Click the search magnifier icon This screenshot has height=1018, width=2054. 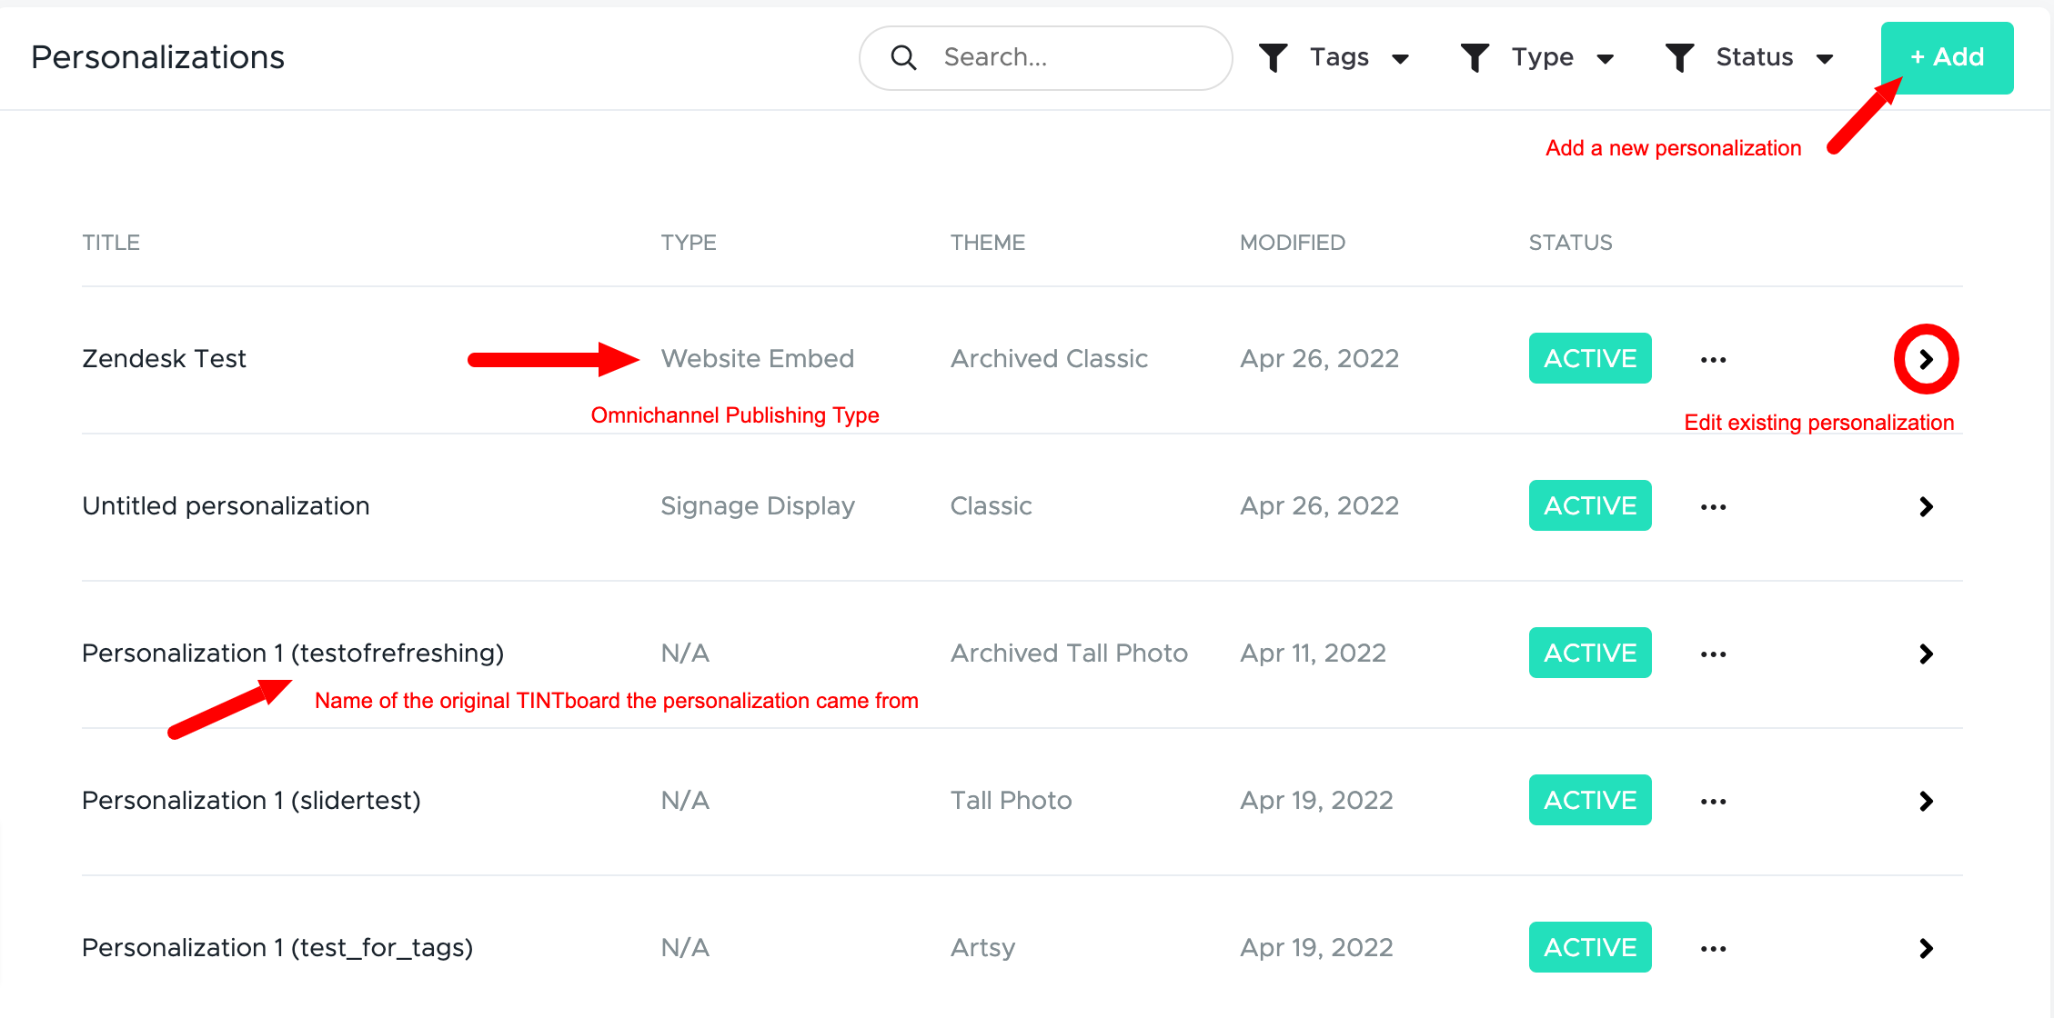click(903, 57)
